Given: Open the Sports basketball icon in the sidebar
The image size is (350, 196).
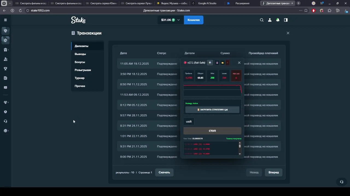Looking at the screenshot, I should click(5, 40).
